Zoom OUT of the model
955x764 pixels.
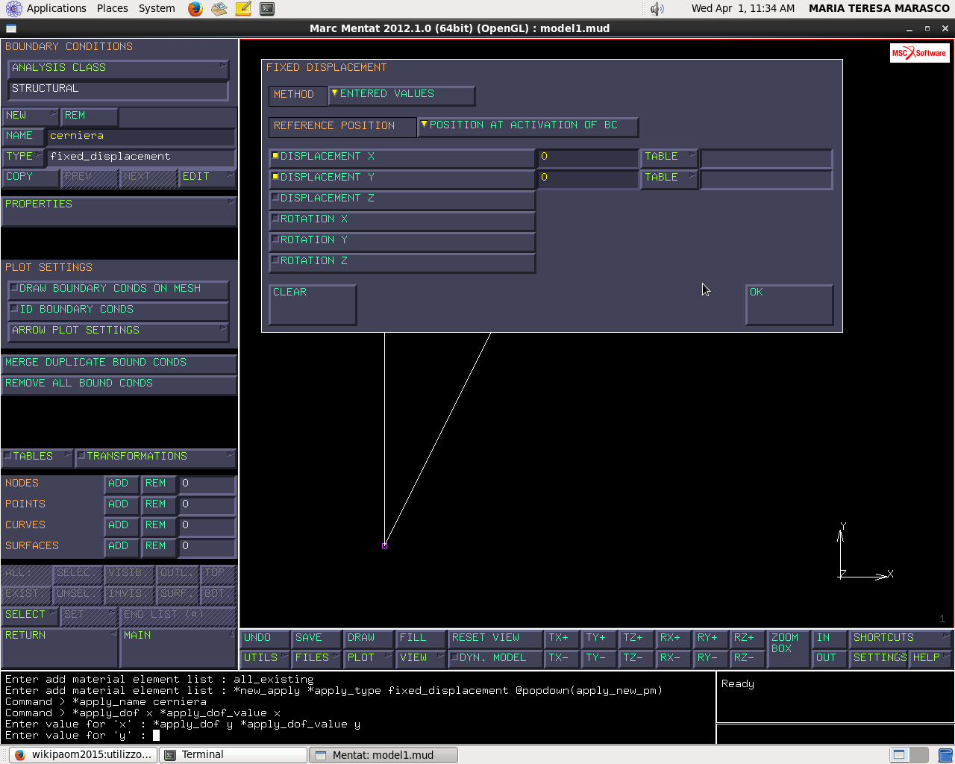[830, 658]
